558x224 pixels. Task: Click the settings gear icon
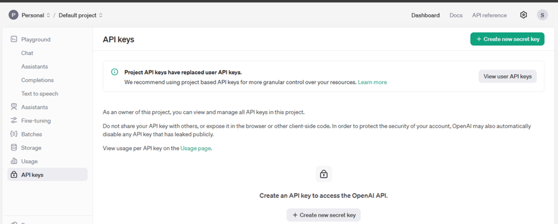tap(524, 15)
